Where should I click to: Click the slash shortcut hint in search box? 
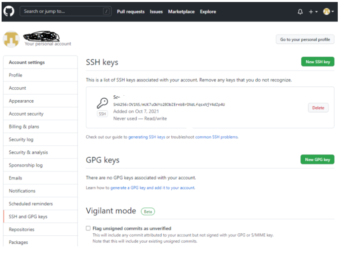point(106,11)
